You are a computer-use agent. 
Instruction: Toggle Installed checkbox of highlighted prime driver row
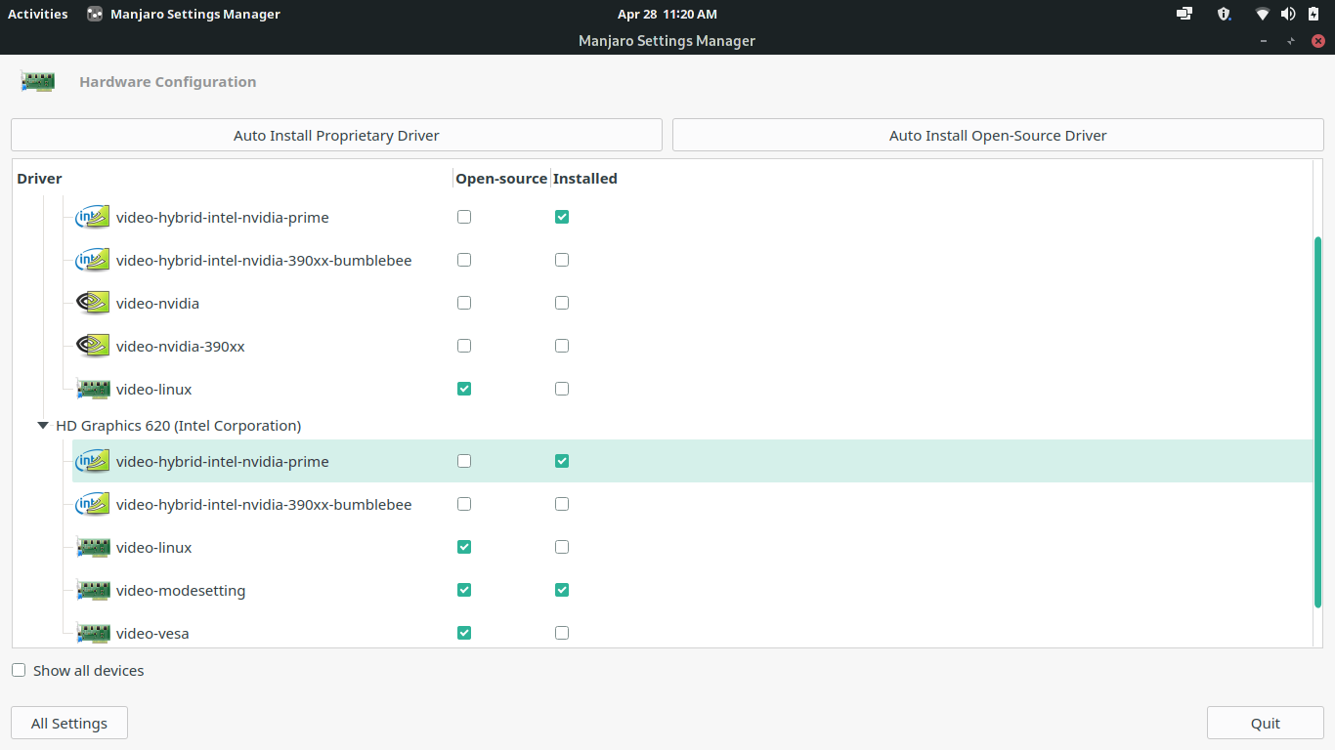click(562, 461)
